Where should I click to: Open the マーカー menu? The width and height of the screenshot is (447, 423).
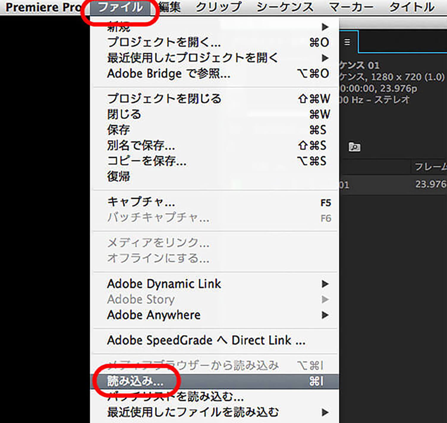tap(351, 7)
